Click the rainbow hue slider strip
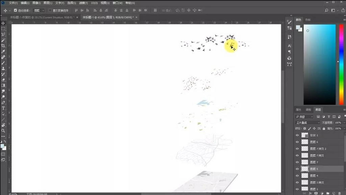 click(x=341, y=64)
